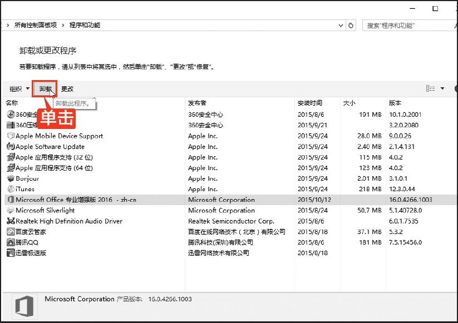Sort by 安装时间 column header
Screen dimensions: 458x323
(309, 103)
